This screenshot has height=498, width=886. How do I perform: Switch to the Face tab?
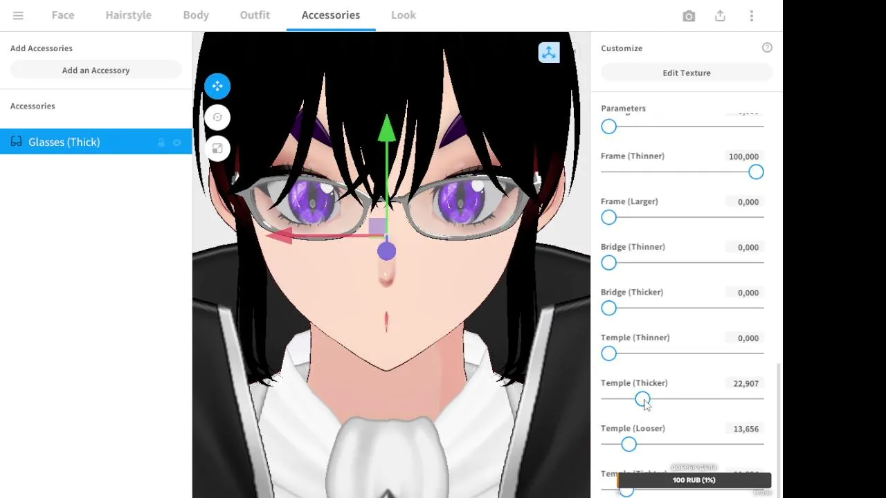pyautogui.click(x=63, y=15)
